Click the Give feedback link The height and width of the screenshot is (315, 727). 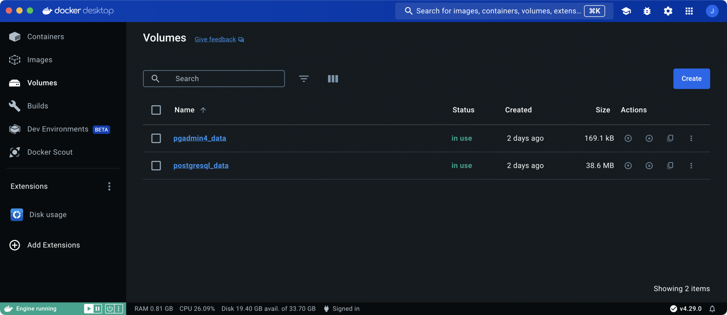pos(219,39)
